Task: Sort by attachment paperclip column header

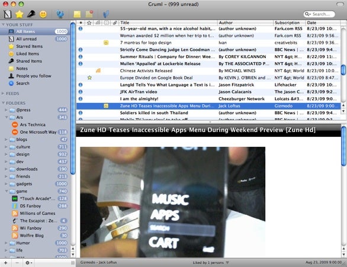Action: click(115, 22)
